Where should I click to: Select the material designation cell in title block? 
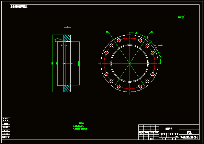coord(169,129)
